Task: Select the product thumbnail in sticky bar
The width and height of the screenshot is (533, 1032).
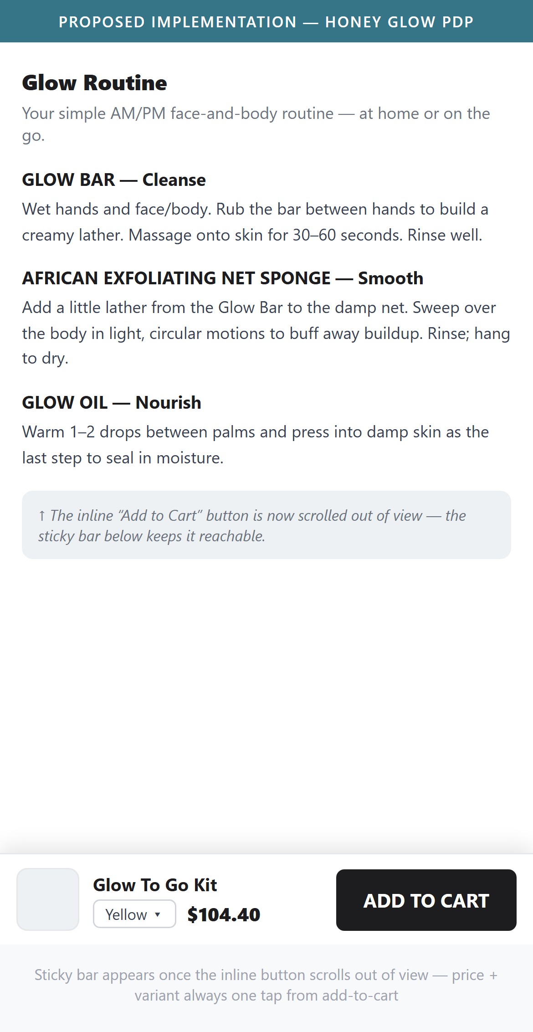Action: point(48,899)
